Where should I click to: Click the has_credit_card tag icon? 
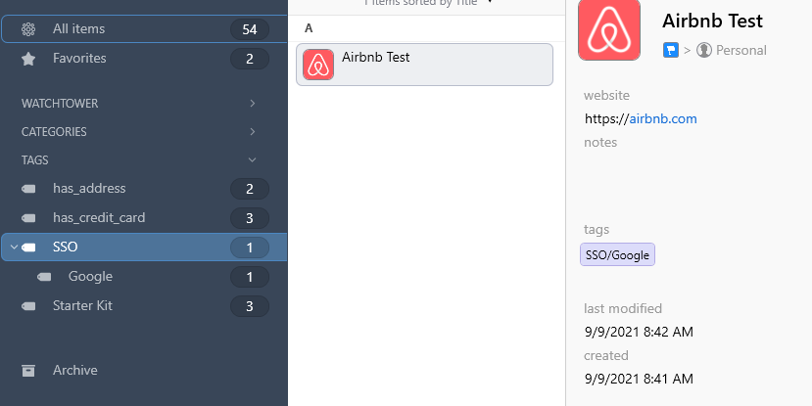tap(28, 218)
